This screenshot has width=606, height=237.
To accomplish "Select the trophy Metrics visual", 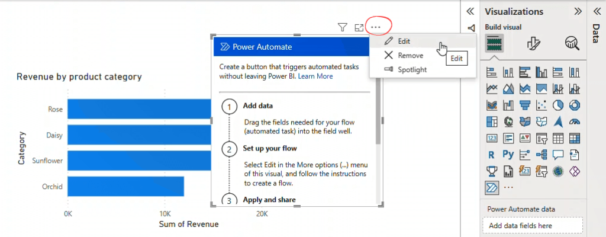I will (x=492, y=171).
